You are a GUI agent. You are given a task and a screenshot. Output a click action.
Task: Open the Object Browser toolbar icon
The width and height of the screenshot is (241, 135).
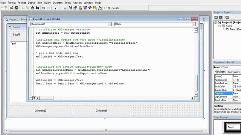tap(85, 8)
